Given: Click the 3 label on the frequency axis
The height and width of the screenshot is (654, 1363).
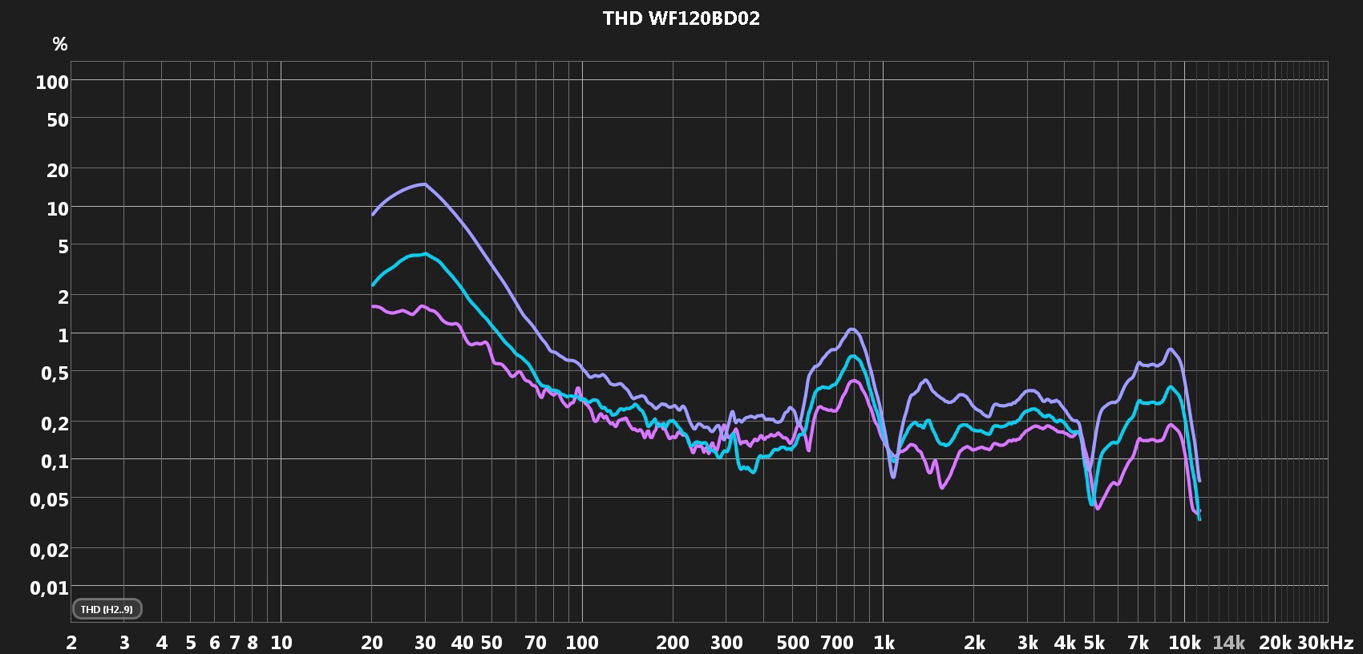Looking at the screenshot, I should tap(124, 643).
